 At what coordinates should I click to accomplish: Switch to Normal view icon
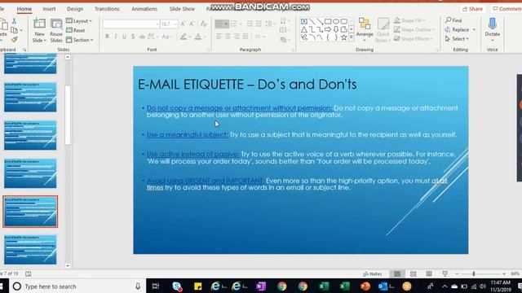(x=397, y=273)
